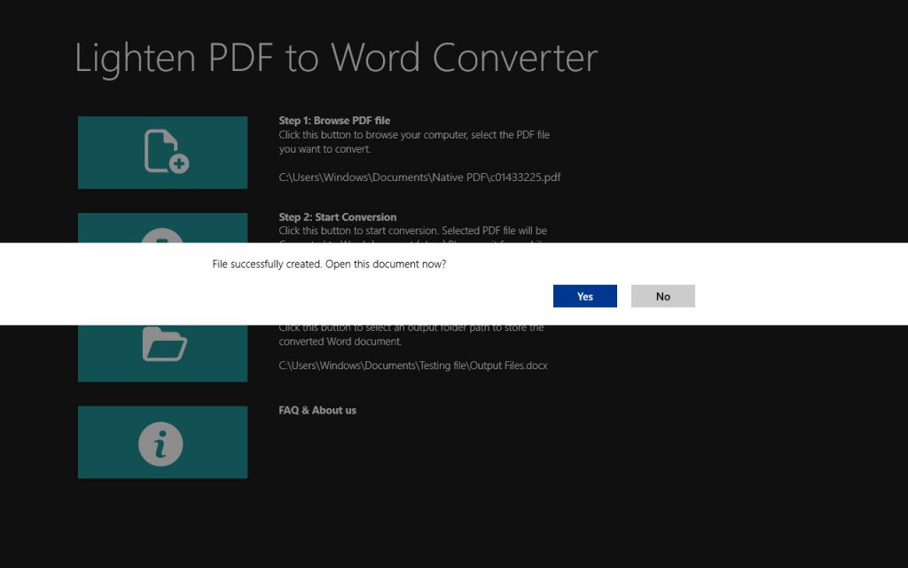The height and width of the screenshot is (568, 908).
Task: Confirm opening document with Yes button
Action: point(585,296)
